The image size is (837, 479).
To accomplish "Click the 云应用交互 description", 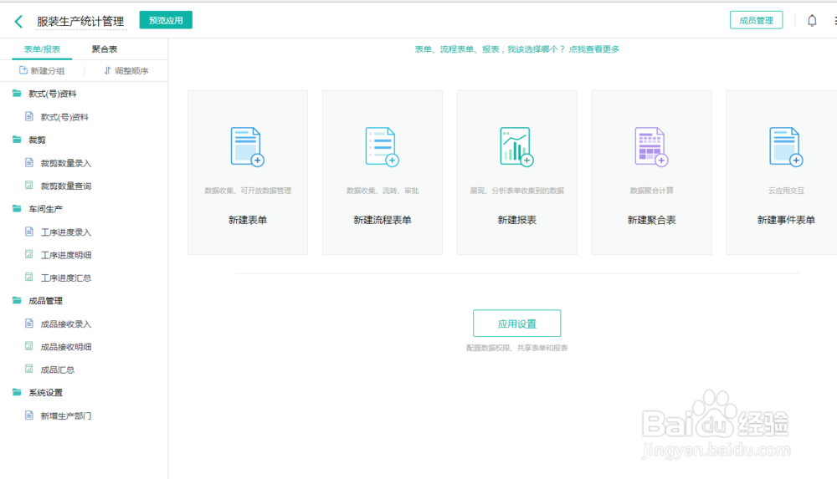I will [786, 191].
